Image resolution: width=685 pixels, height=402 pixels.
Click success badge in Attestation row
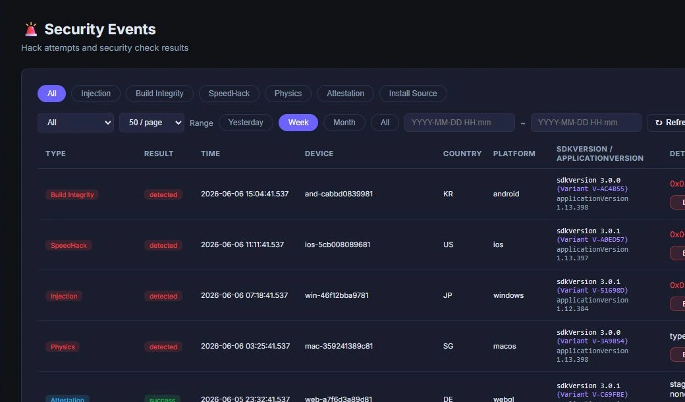click(x=162, y=399)
